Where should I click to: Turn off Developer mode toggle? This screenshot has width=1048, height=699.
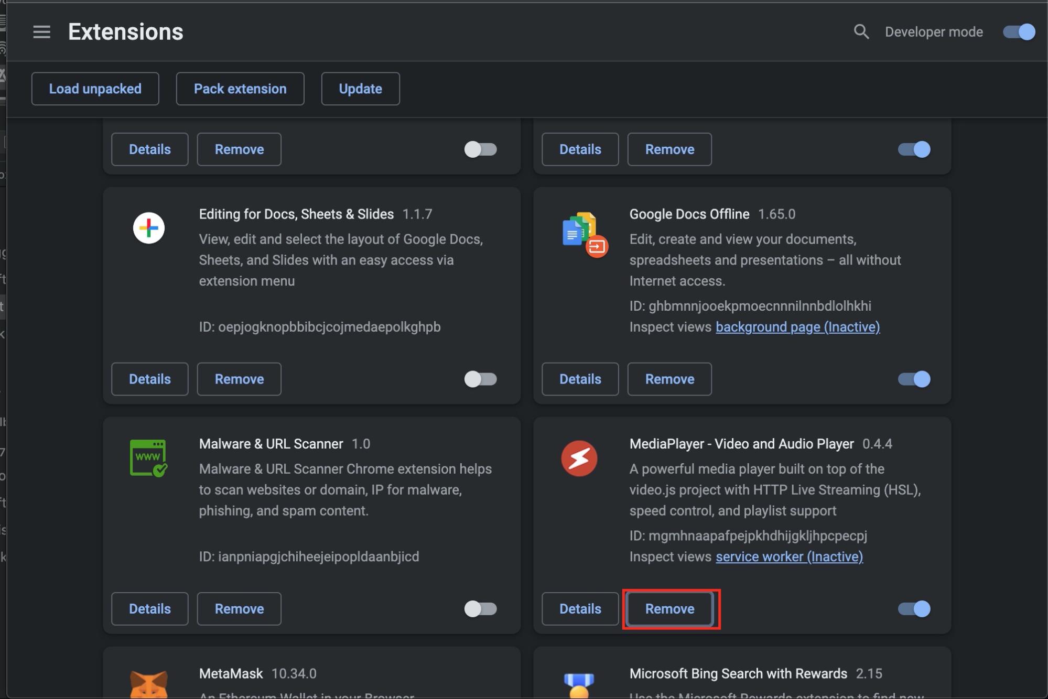coord(1019,32)
